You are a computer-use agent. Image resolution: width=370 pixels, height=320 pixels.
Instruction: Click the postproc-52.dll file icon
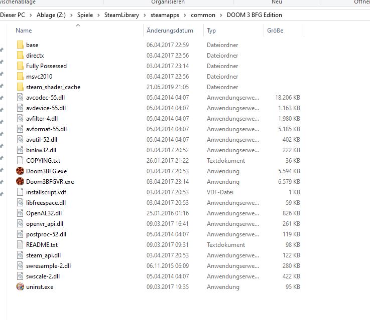click(20, 234)
